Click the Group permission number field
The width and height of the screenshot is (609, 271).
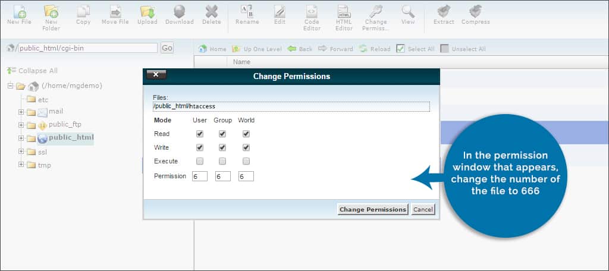[223, 177]
